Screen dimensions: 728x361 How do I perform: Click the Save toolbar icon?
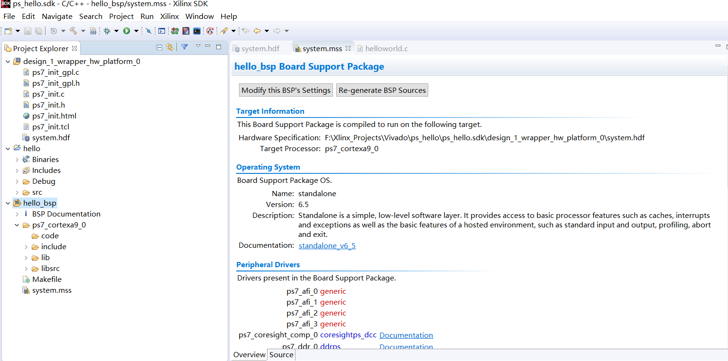(x=28, y=31)
